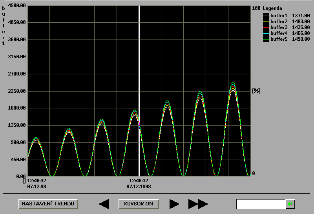The image size is (314, 214).
Task: Select the buffer1 white line swatch
Action: (x=266, y=16)
